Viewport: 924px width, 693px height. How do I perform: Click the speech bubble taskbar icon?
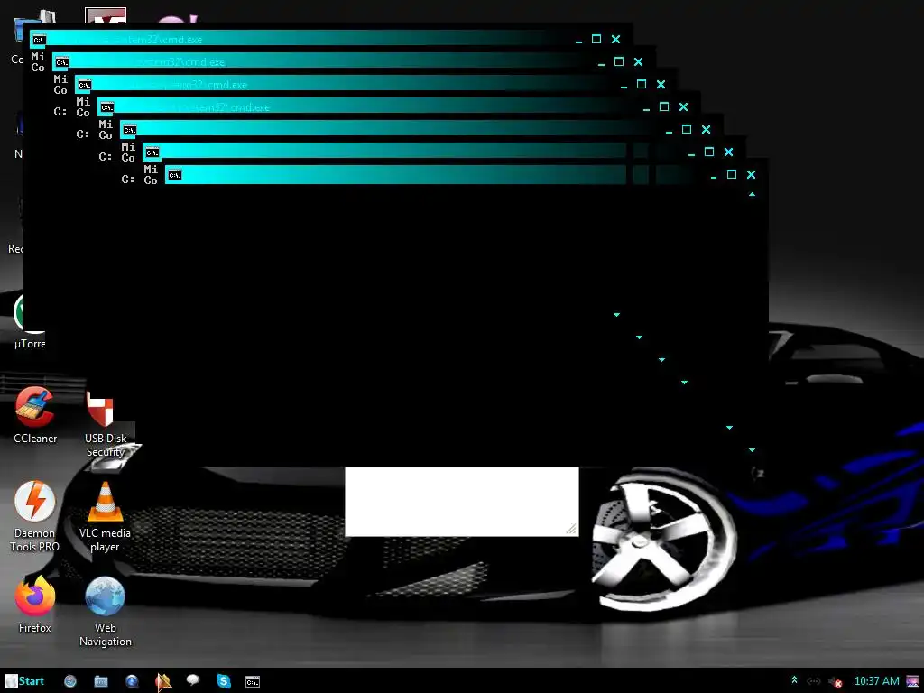point(193,680)
